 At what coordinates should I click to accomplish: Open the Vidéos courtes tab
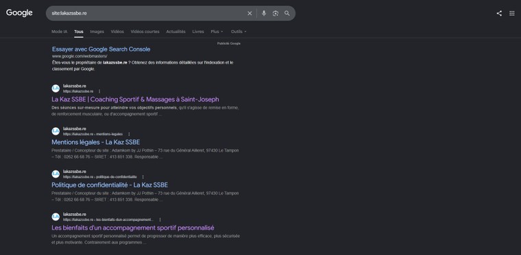[145, 31]
